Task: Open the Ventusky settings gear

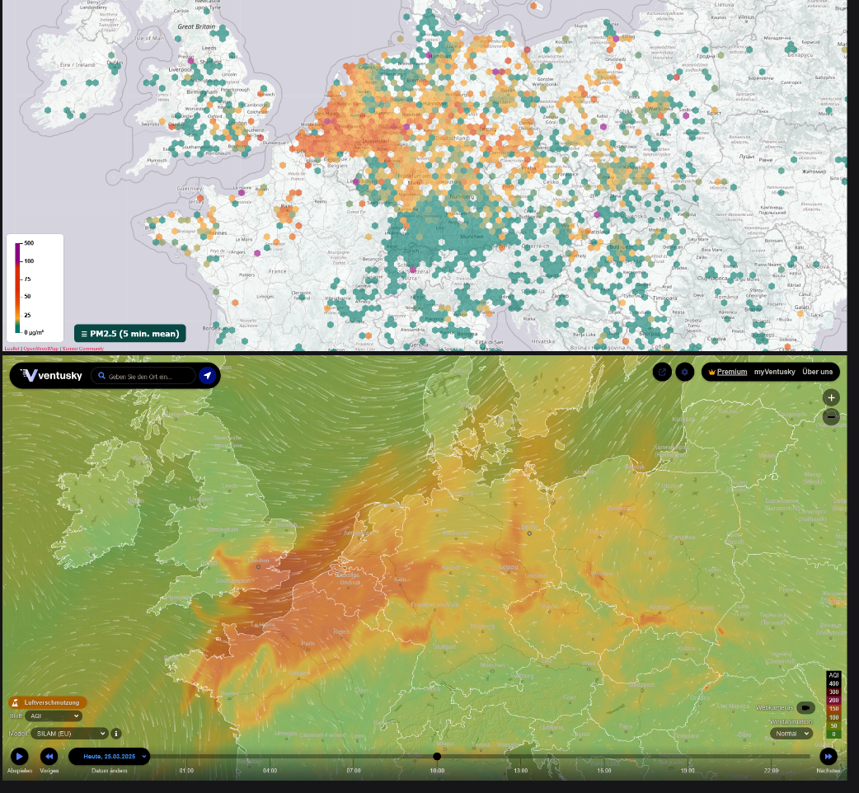Action: (x=684, y=372)
